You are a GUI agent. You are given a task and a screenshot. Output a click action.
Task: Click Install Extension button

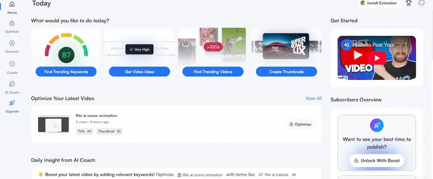(378, 3)
